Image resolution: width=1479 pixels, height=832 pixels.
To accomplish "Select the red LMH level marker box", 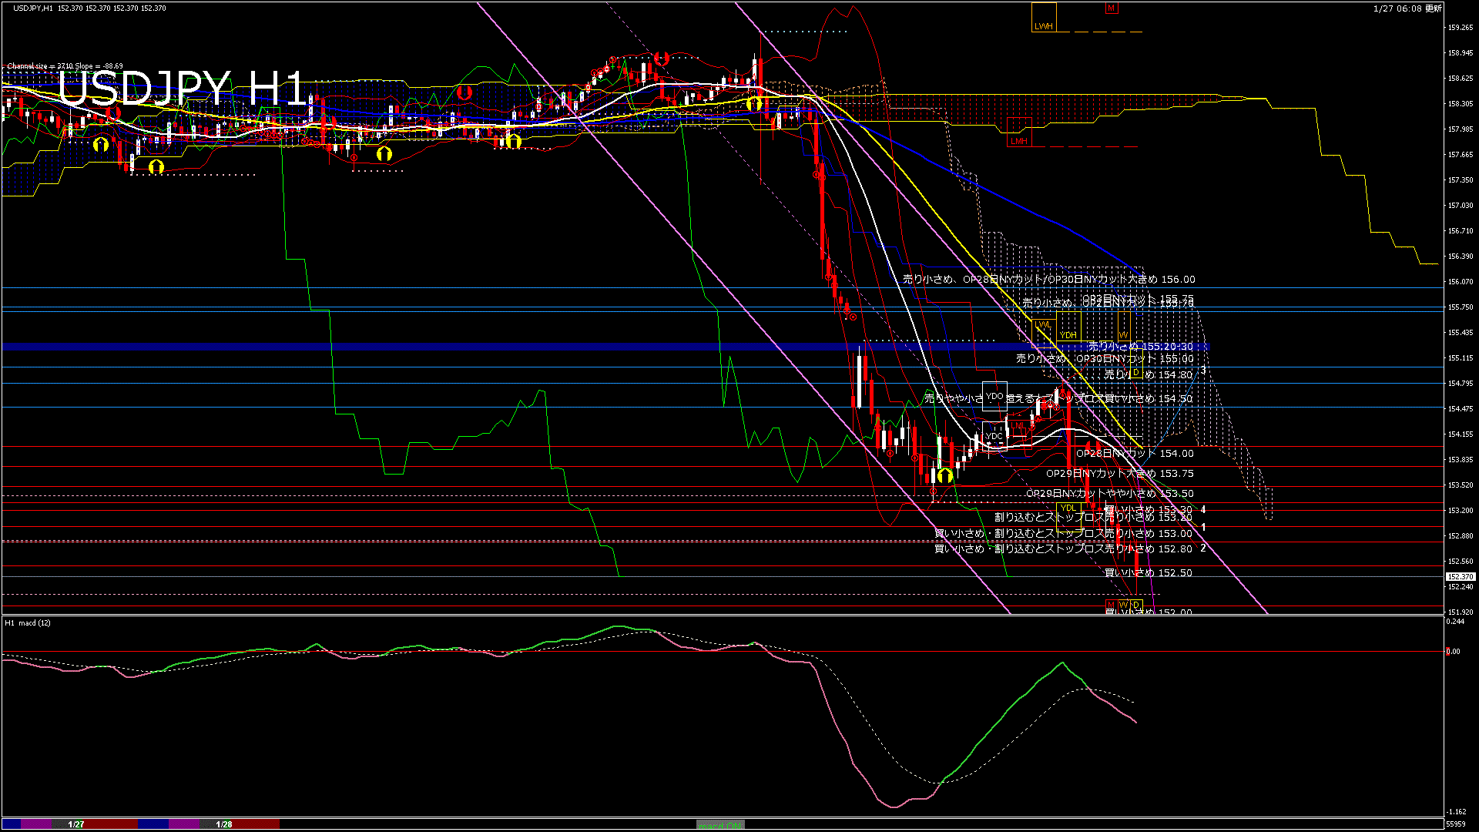I will pos(1019,132).
